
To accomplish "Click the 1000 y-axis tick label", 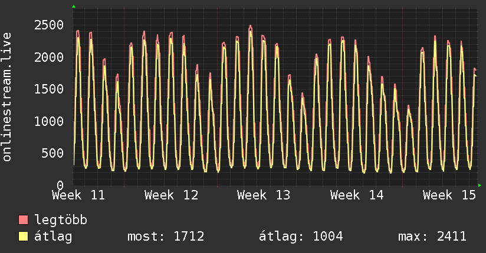I will pyautogui.click(x=49, y=121).
